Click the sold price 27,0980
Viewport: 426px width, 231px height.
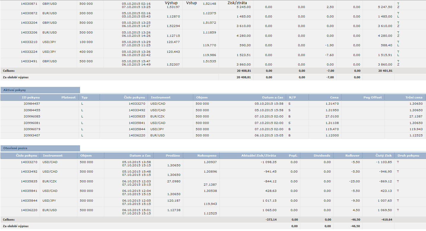174,181
